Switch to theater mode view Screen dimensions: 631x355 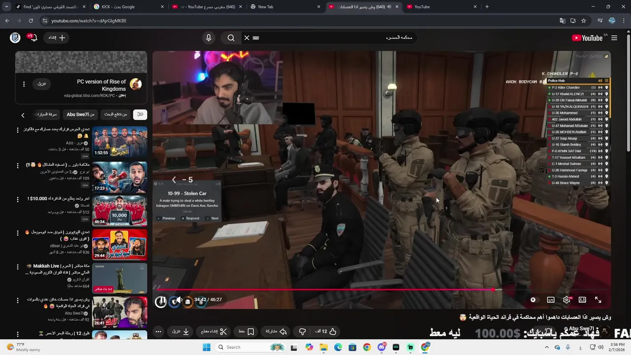point(582,300)
